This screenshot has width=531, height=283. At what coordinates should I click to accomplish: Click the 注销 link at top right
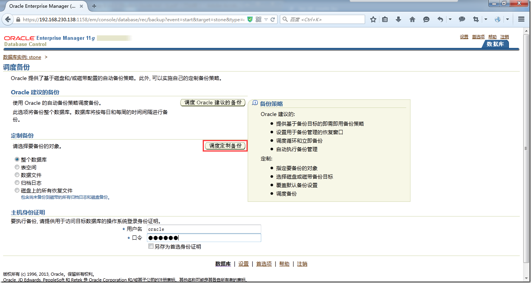tap(504, 37)
